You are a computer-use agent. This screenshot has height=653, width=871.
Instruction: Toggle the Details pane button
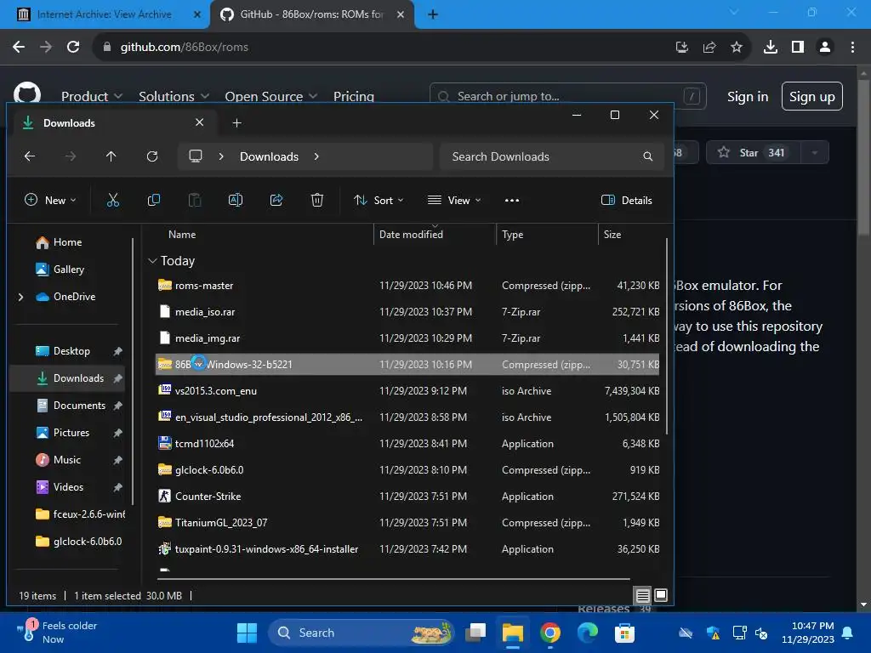(627, 201)
